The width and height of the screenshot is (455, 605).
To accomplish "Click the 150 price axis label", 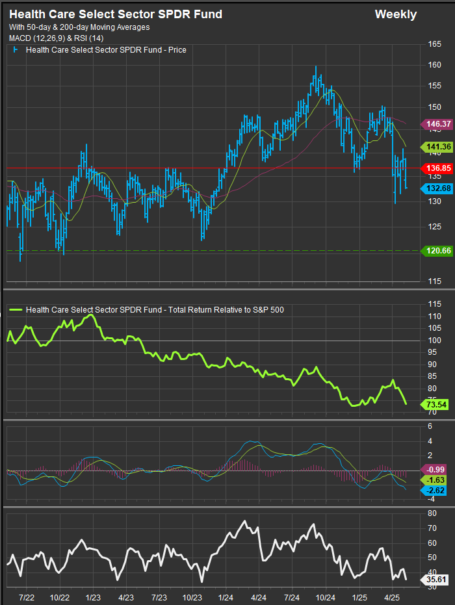I will pos(435,107).
